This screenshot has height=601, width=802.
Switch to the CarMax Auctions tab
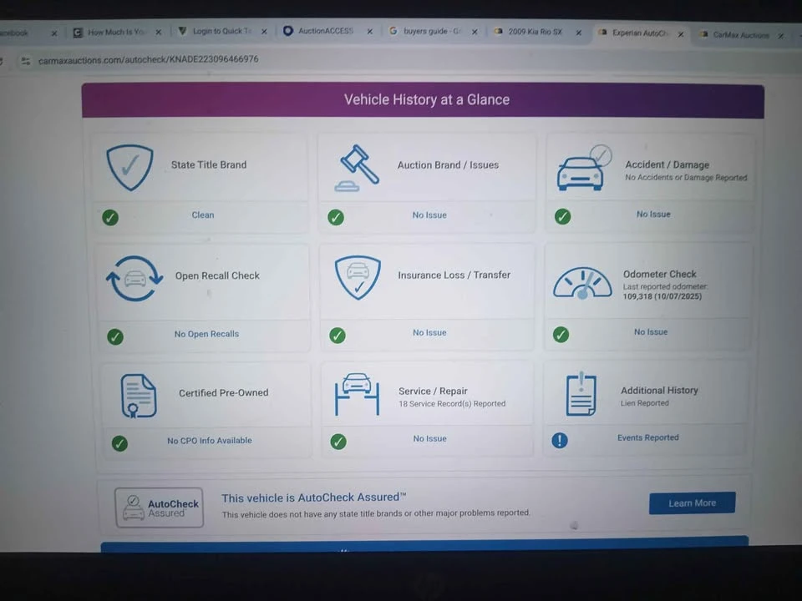741,35
